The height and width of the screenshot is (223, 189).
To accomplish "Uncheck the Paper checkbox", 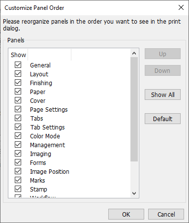I will 18,92.
